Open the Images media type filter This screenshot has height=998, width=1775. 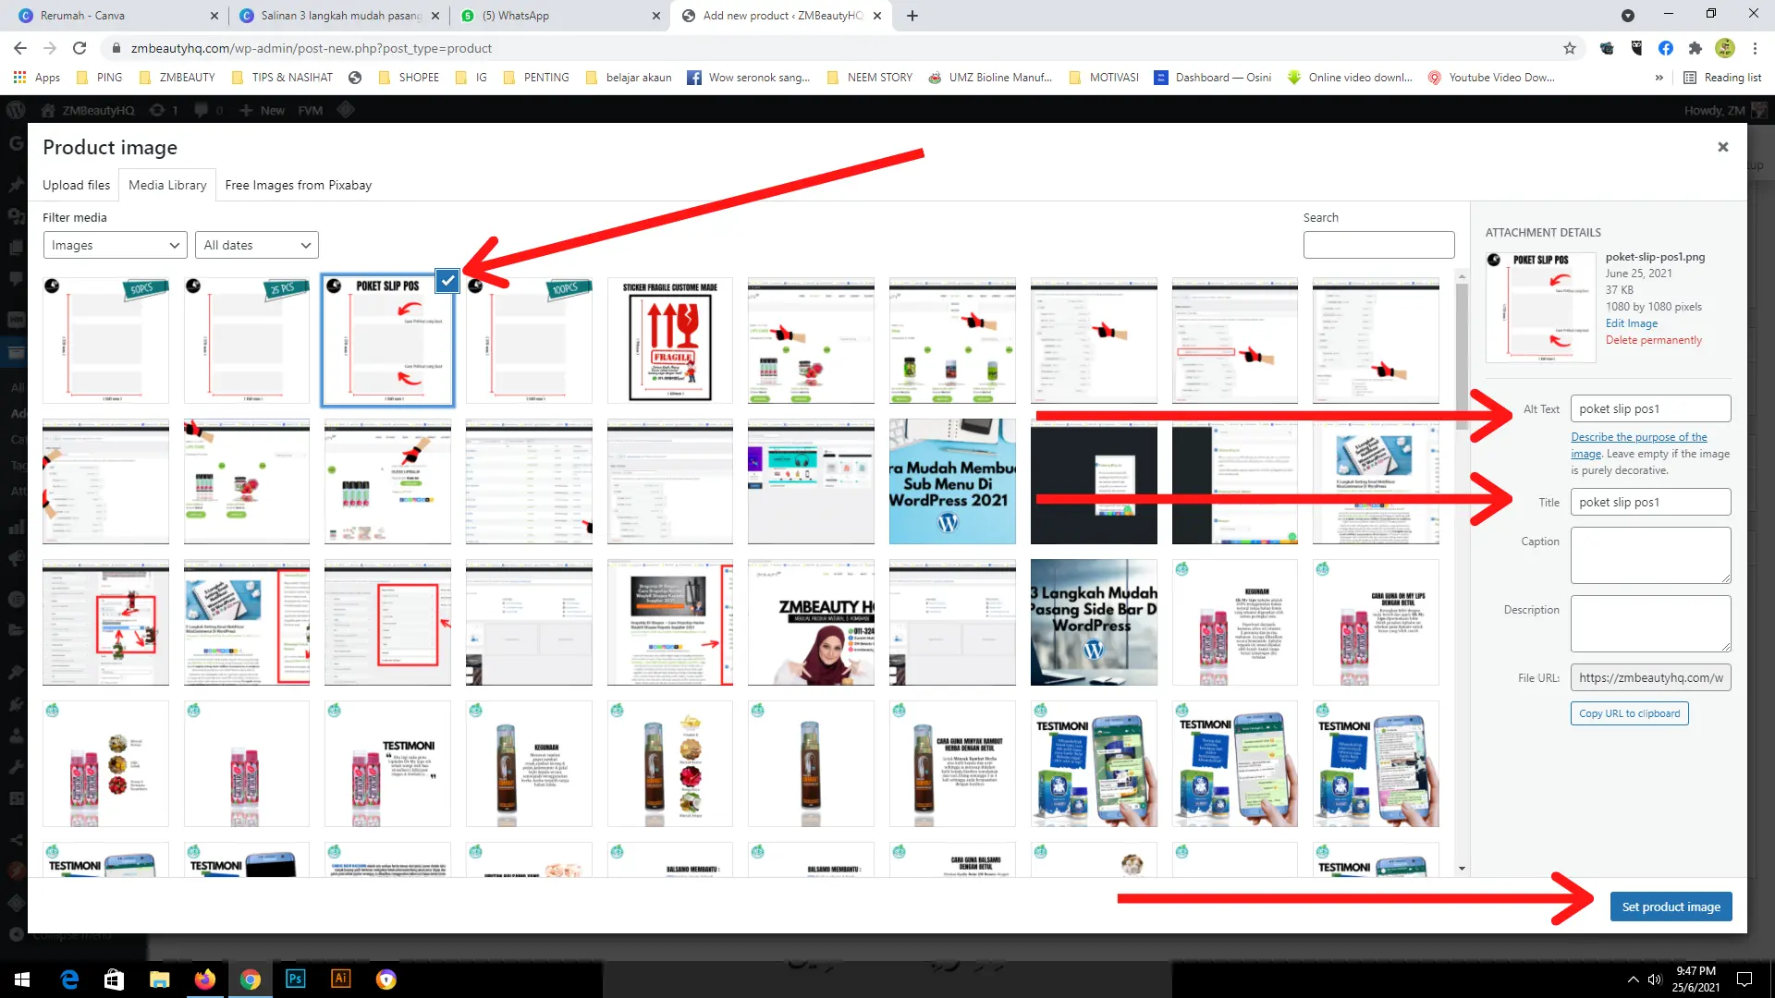115,245
